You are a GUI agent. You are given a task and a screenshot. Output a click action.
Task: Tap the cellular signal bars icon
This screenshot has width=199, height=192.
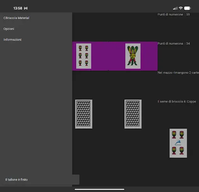(x=175, y=9)
